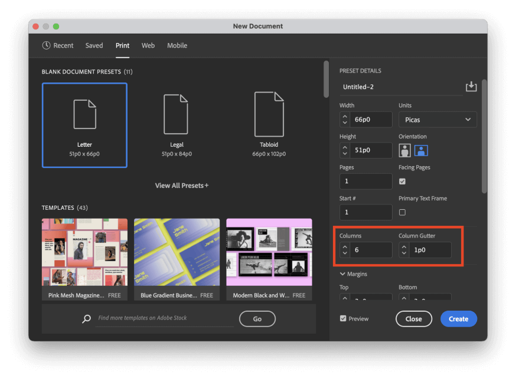Select the Tabloid preset page icon
This screenshot has width=516, height=379.
(269, 114)
